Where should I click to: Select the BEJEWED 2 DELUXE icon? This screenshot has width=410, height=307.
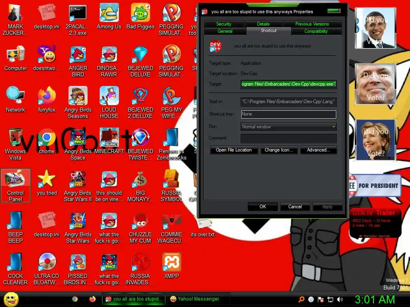click(x=141, y=103)
